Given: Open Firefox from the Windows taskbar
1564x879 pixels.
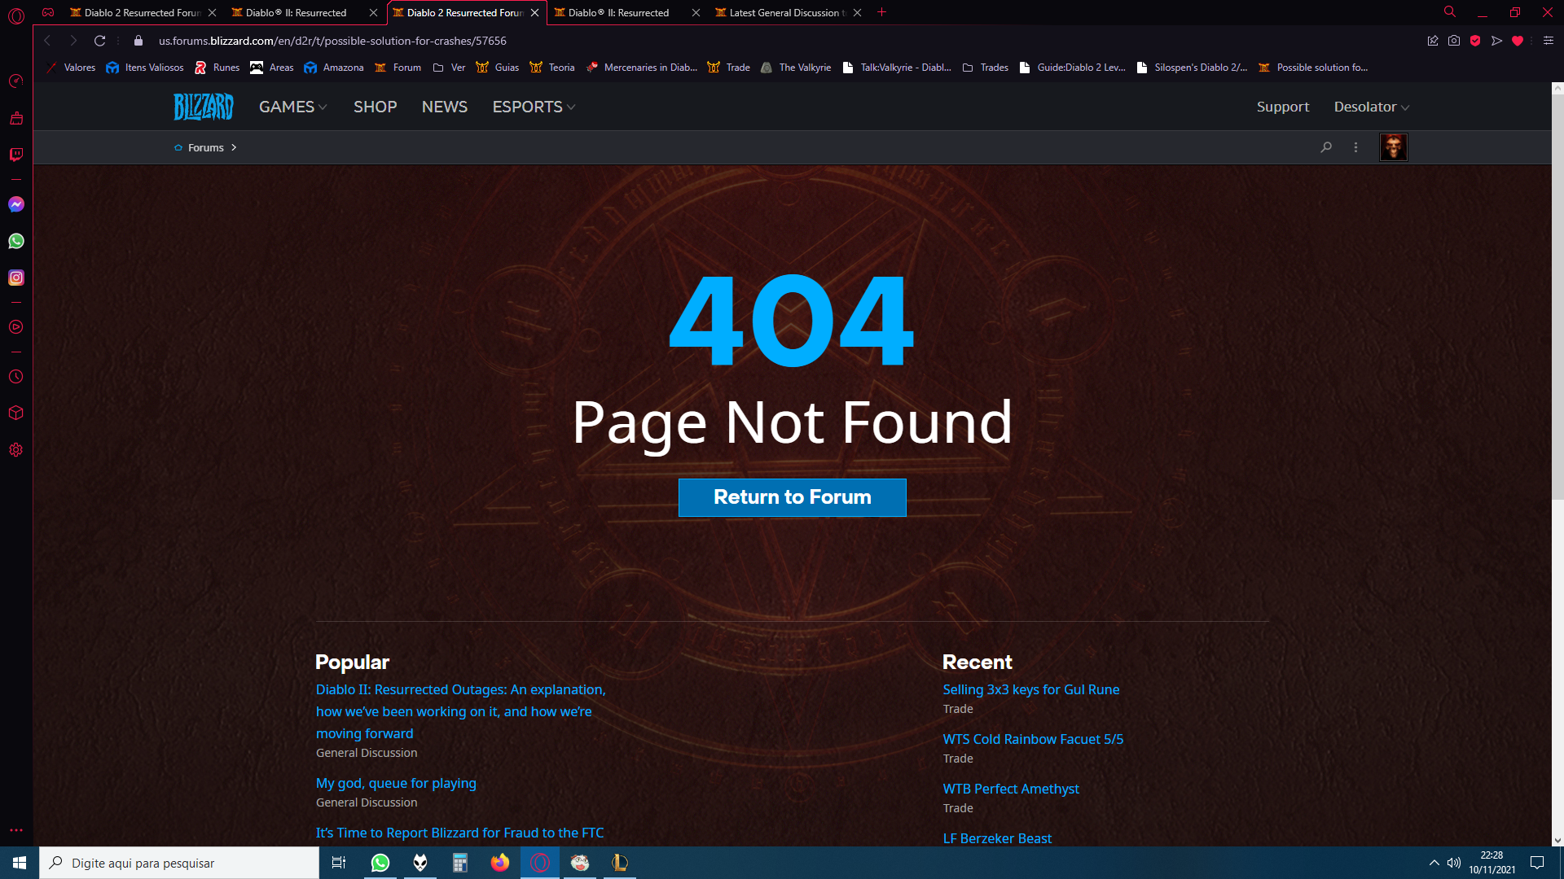Looking at the screenshot, I should coord(500,863).
